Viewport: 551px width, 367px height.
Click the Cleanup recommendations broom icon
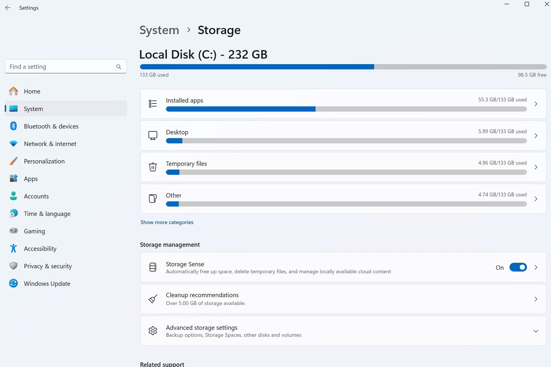pos(153,299)
